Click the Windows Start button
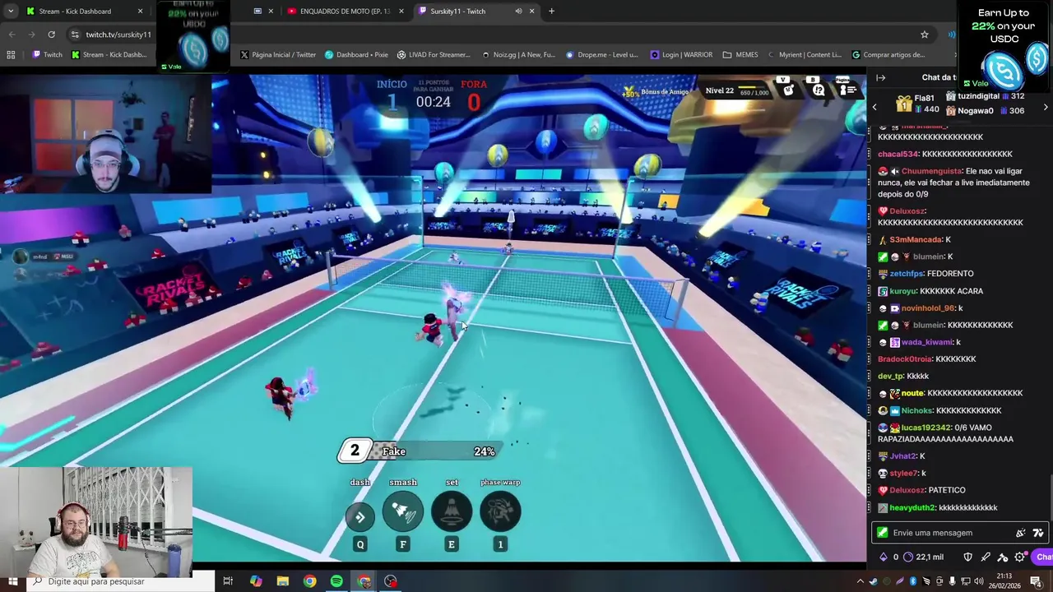The image size is (1053, 592). click(13, 581)
